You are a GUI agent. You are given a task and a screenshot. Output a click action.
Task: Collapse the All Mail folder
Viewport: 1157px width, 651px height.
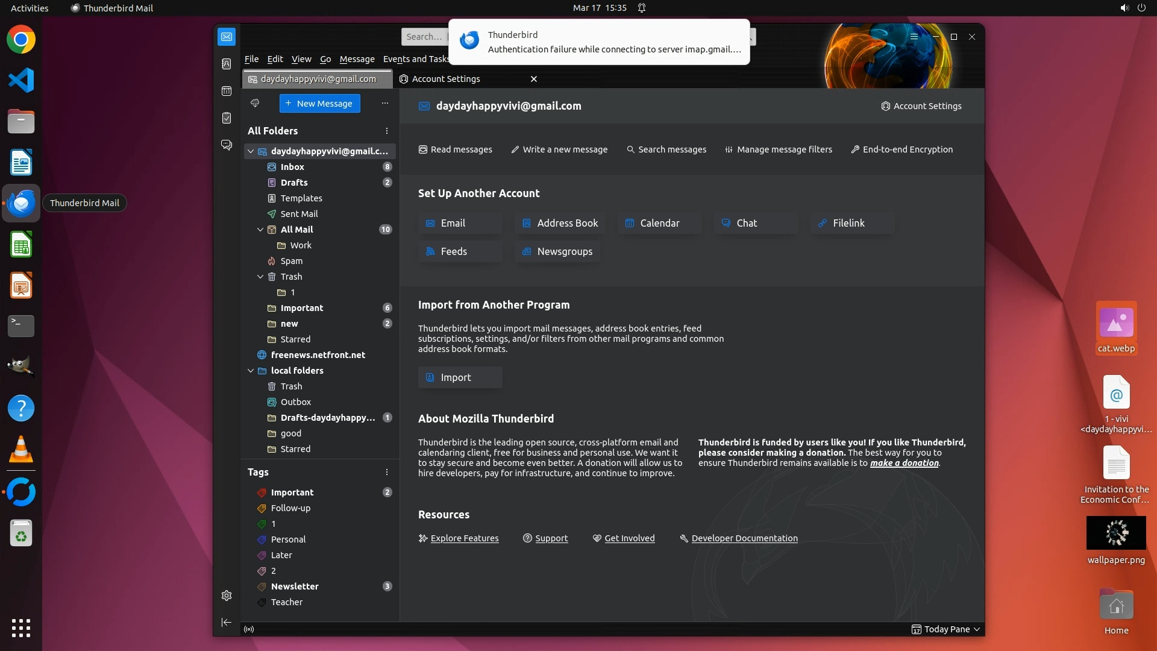tap(260, 230)
